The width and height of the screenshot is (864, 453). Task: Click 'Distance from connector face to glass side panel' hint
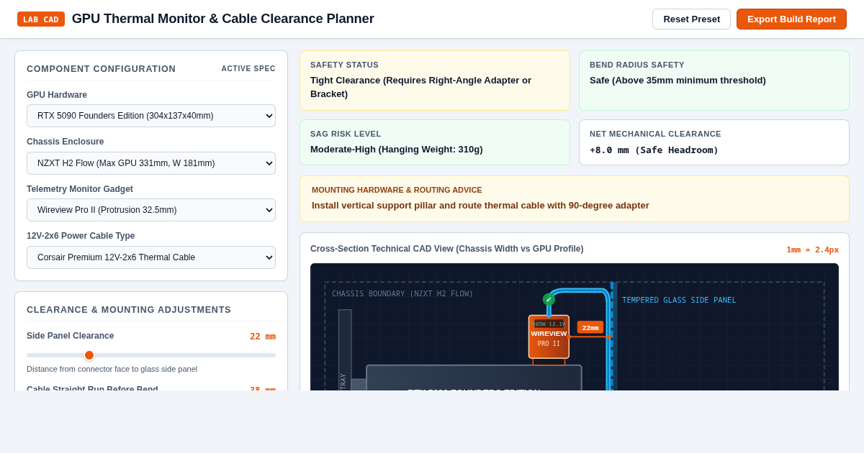112,369
